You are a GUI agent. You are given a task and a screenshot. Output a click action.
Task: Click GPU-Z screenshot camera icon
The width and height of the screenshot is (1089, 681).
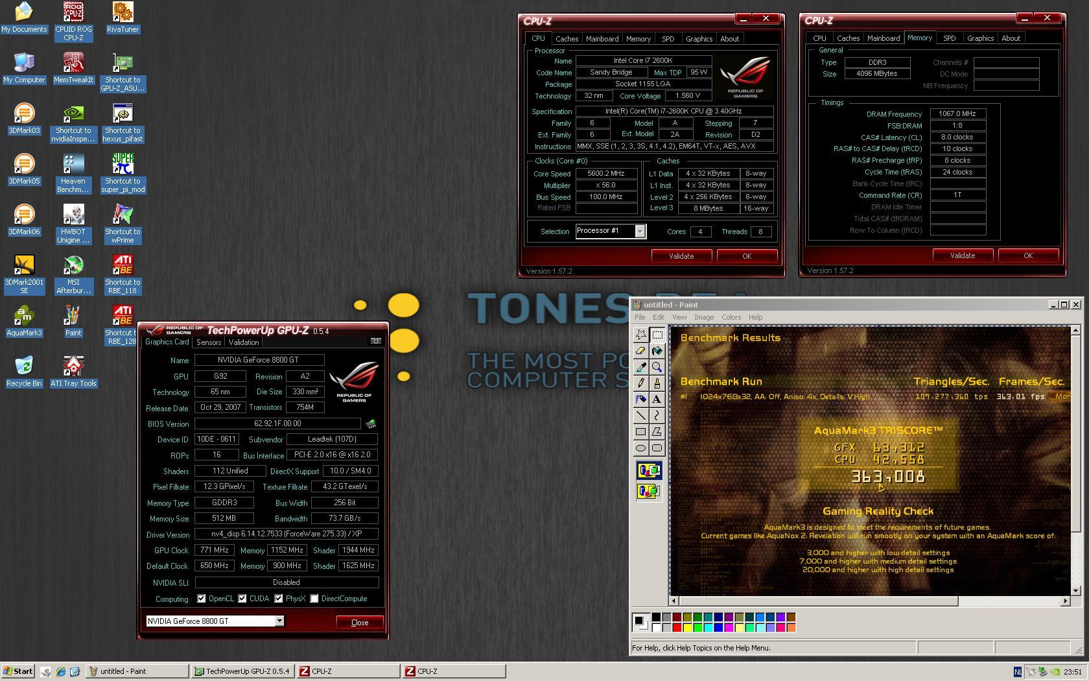tap(375, 341)
